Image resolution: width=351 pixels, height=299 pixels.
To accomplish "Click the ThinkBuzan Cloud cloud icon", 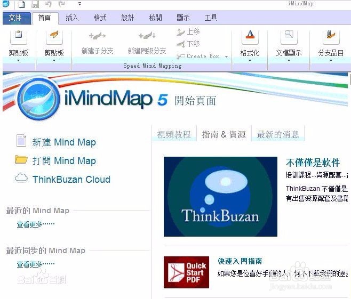I will 21,178.
